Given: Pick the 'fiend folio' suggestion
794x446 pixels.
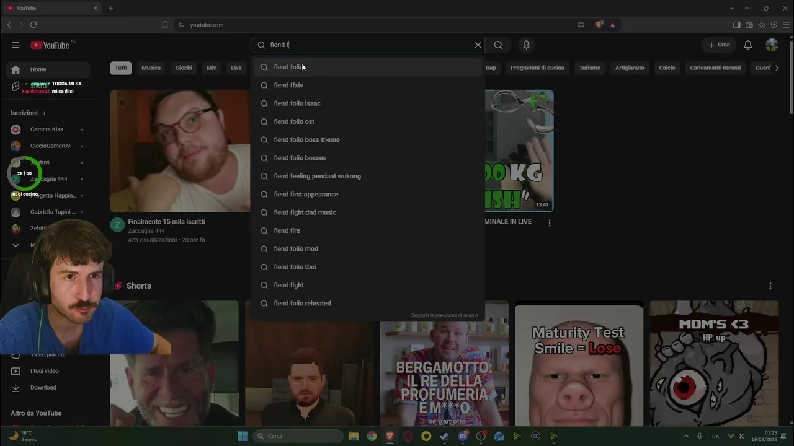Looking at the screenshot, I should [x=367, y=67].
